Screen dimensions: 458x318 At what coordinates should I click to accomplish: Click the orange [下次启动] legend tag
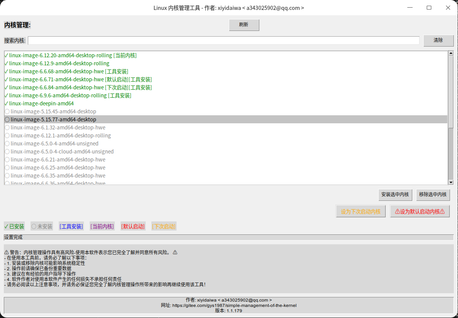click(164, 226)
